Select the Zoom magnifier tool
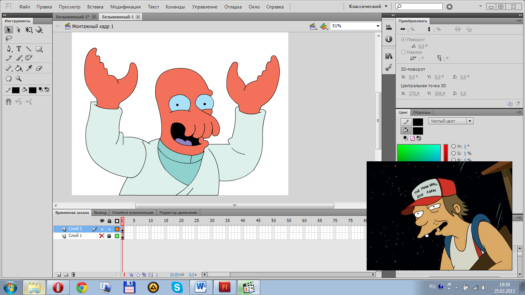The height and width of the screenshot is (295, 525). pyautogui.click(x=18, y=79)
